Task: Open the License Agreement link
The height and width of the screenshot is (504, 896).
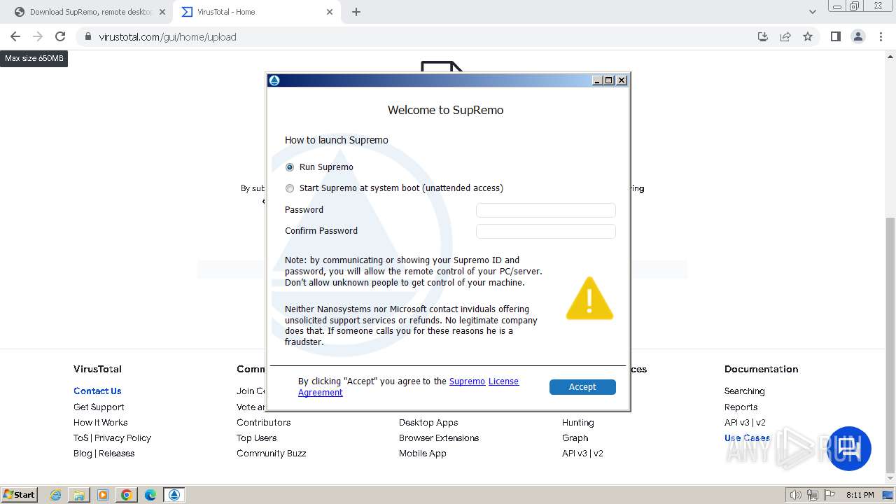Action: [x=503, y=381]
